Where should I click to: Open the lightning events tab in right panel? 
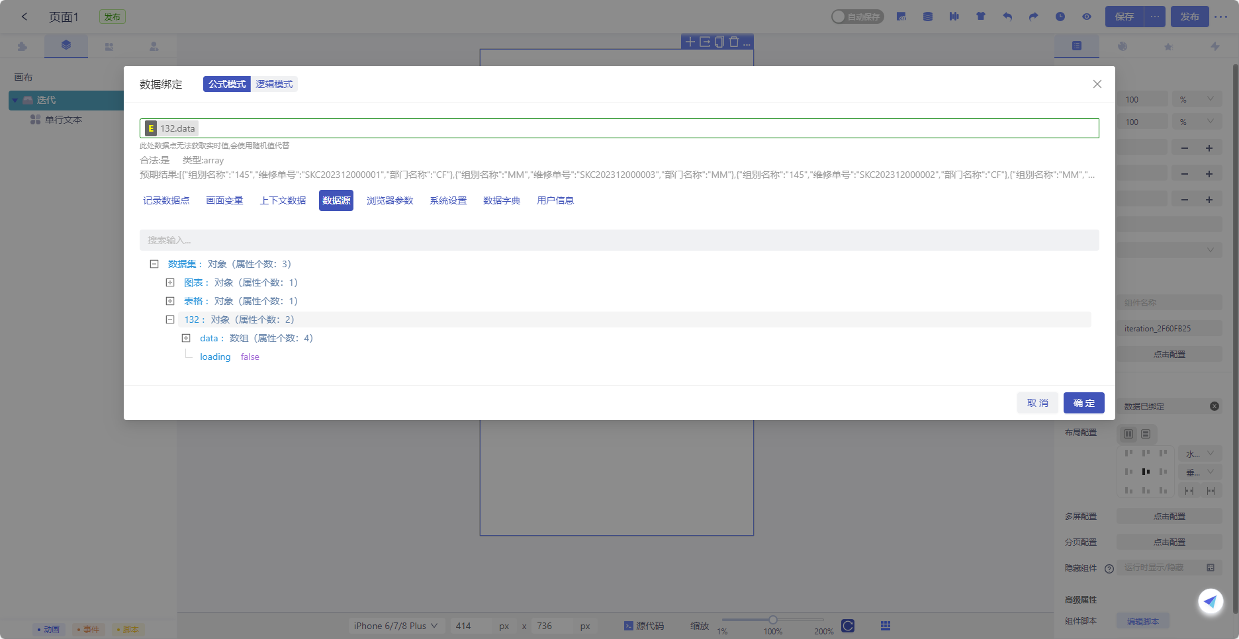(1215, 46)
